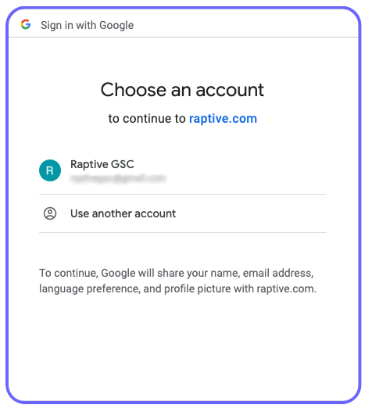This screenshot has height=412, width=372.
Task: Click the Google G logo
Action: point(26,24)
